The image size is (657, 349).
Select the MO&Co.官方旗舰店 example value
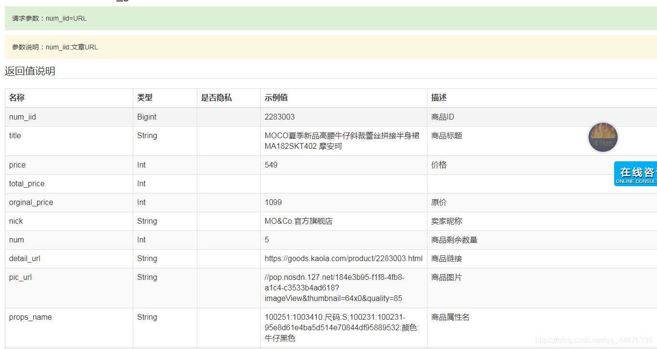pyautogui.click(x=298, y=221)
